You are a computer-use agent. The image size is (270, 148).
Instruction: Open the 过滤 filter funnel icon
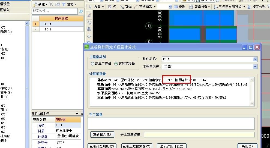coord(64,4)
